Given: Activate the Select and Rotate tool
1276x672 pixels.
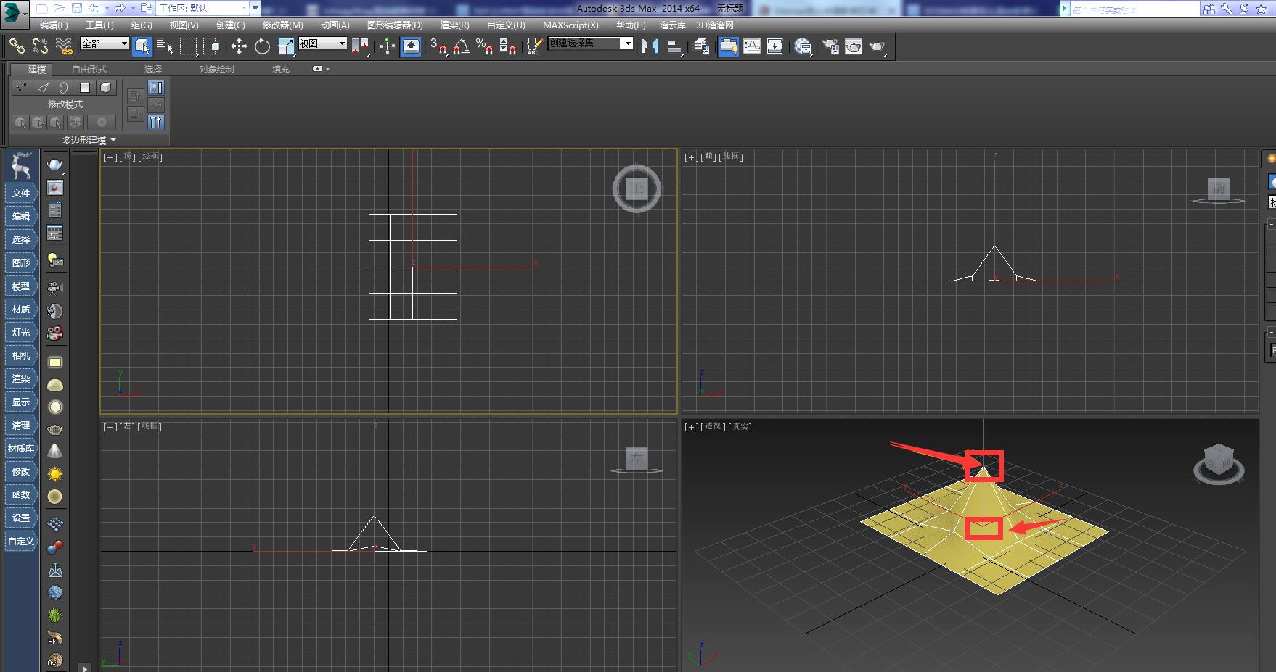Looking at the screenshot, I should [x=262, y=46].
